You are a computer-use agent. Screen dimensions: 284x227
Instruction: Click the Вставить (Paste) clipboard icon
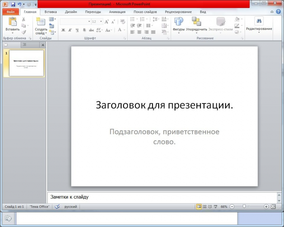click(x=12, y=22)
